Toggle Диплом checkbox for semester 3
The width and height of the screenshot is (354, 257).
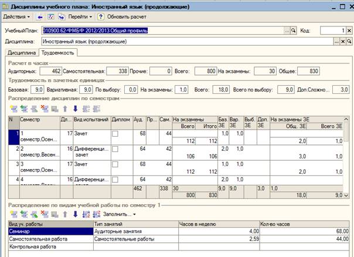click(x=115, y=164)
